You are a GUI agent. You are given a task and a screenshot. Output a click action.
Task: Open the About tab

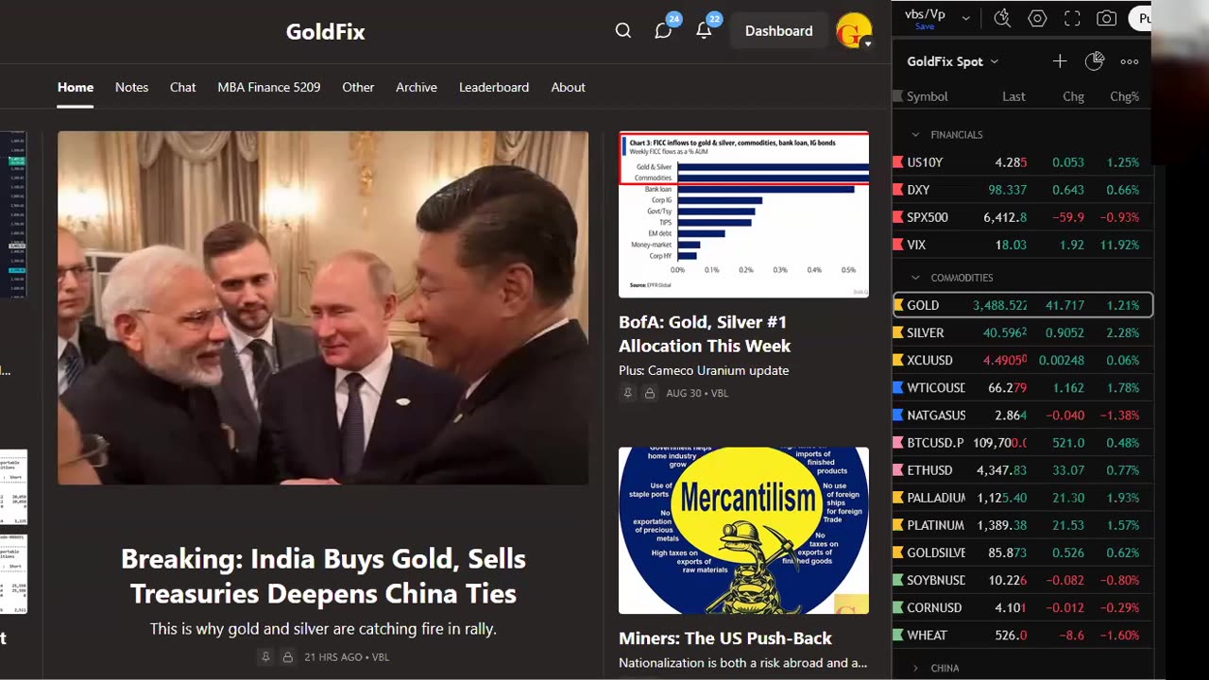[x=568, y=87]
